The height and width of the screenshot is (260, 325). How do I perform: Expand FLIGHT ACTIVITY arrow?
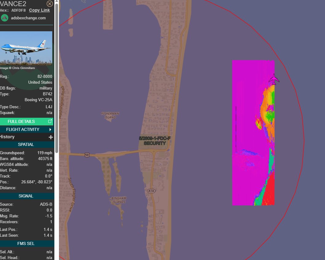[x=50, y=129]
